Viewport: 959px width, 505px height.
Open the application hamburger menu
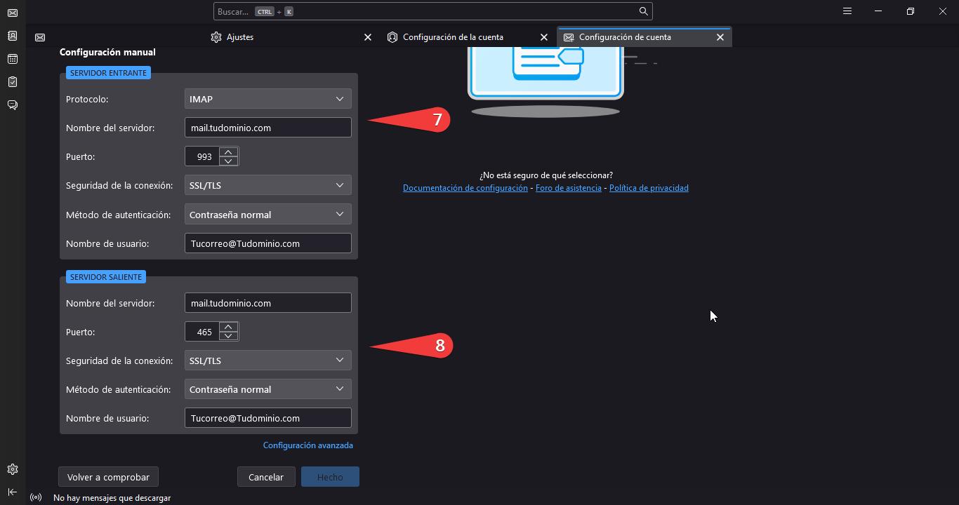tap(847, 11)
